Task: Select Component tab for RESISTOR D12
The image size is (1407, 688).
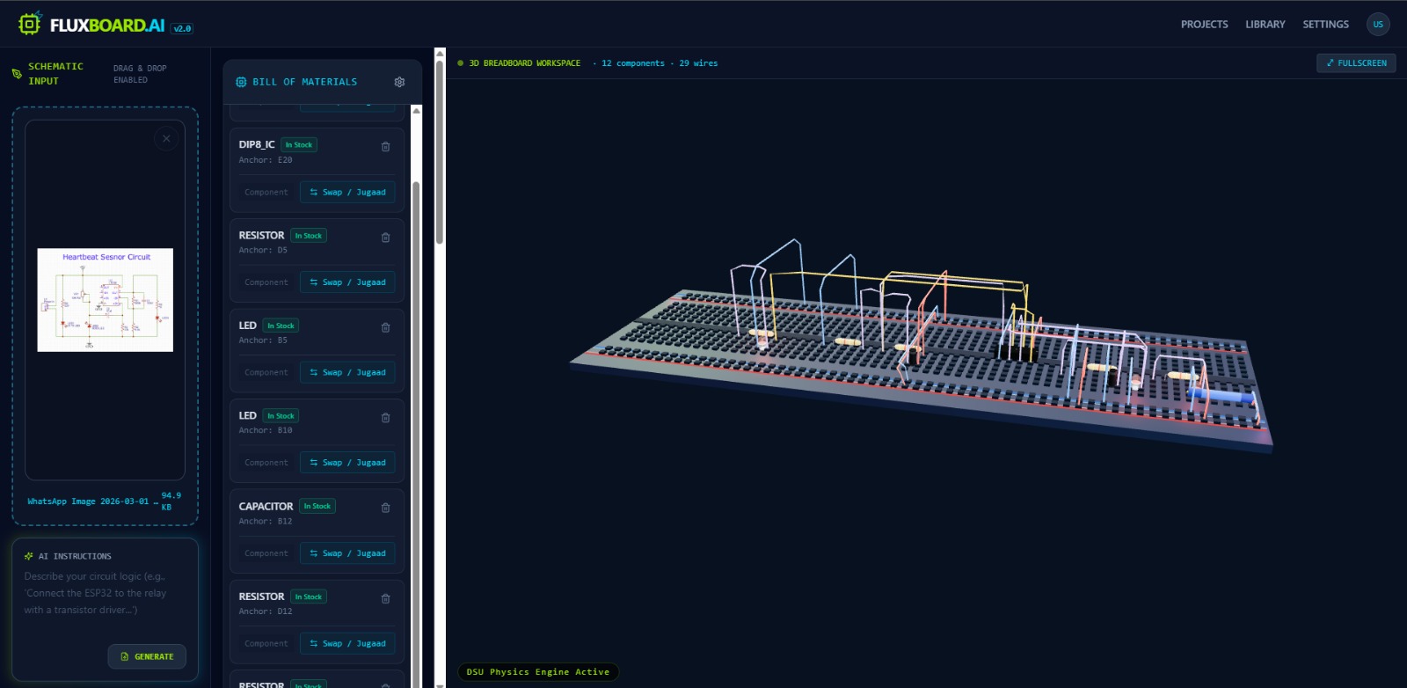Action: tap(266, 643)
